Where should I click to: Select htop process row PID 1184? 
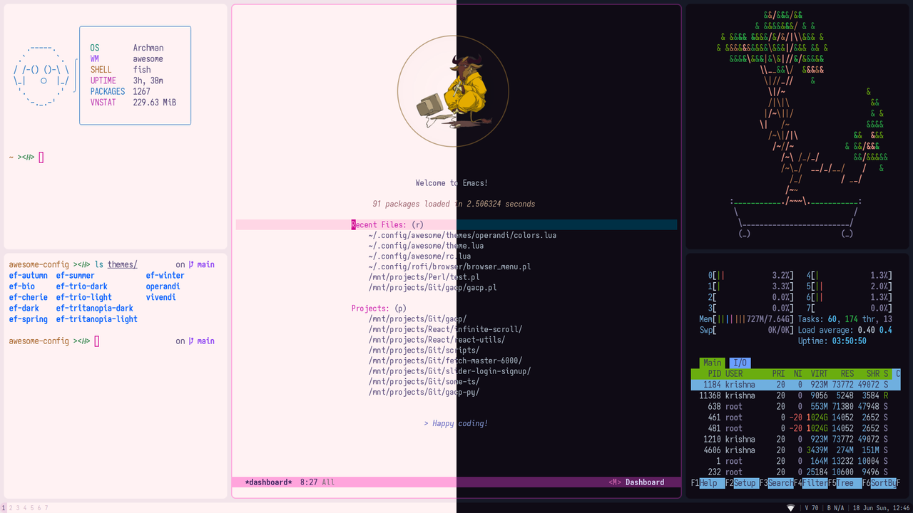click(x=795, y=385)
